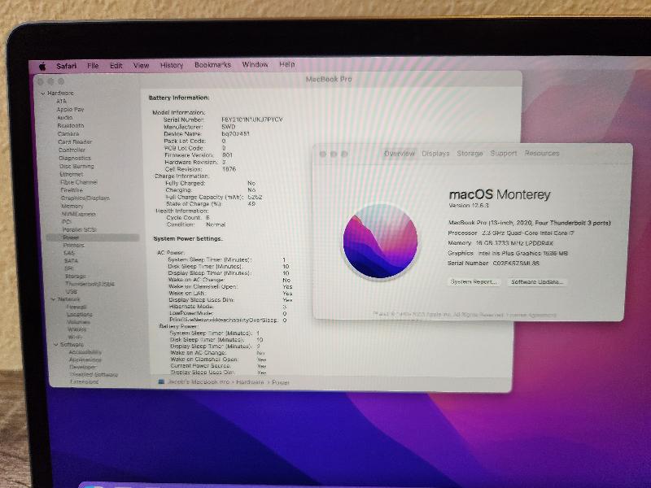This screenshot has width=651, height=488.
Task: Select Locations under Network
Action: (x=80, y=315)
